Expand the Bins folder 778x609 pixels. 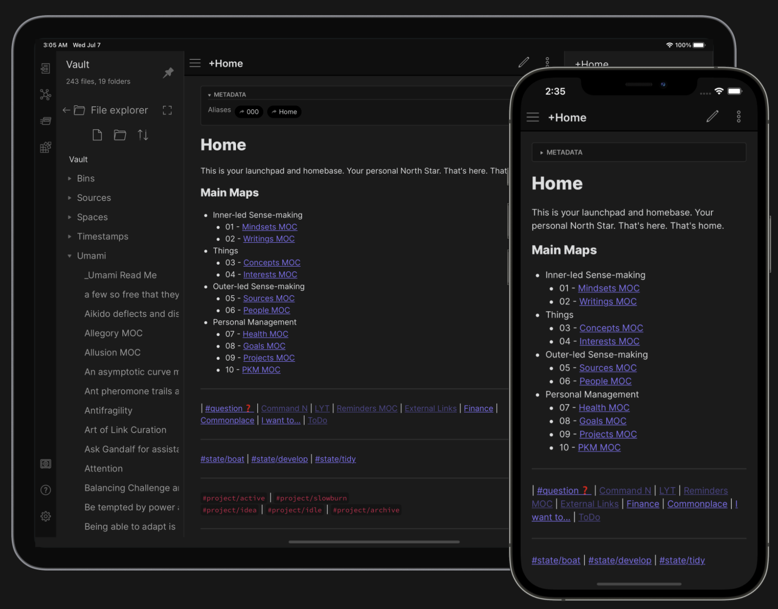pyautogui.click(x=85, y=179)
